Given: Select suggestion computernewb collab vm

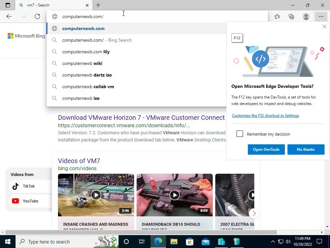Looking at the screenshot, I should tap(136, 87).
